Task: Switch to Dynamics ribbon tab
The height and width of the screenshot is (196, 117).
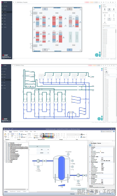Action: 16,132
